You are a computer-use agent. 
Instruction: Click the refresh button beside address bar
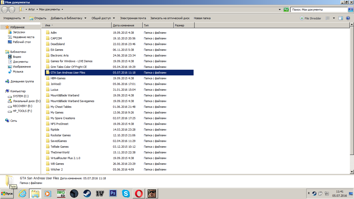point(286,10)
